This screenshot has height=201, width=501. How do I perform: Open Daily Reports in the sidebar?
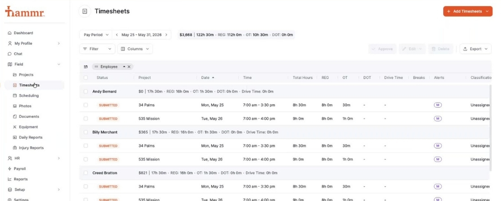tap(30, 138)
